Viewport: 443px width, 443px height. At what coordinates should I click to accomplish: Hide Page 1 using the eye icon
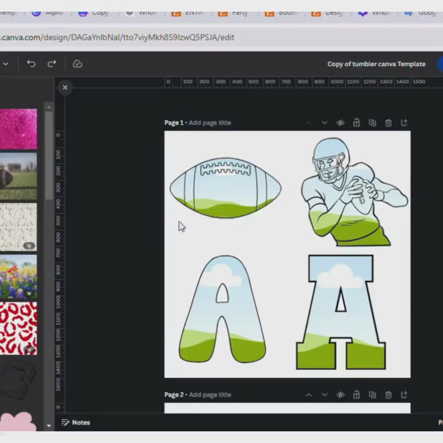[x=340, y=123]
